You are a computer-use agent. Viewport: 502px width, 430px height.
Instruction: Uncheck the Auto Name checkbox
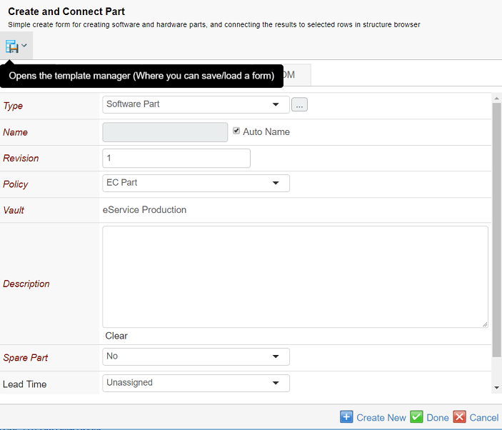pyautogui.click(x=236, y=131)
